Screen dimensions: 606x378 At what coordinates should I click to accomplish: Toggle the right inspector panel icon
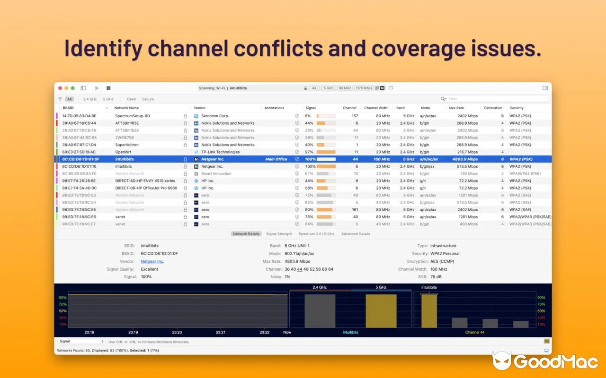tap(545, 88)
